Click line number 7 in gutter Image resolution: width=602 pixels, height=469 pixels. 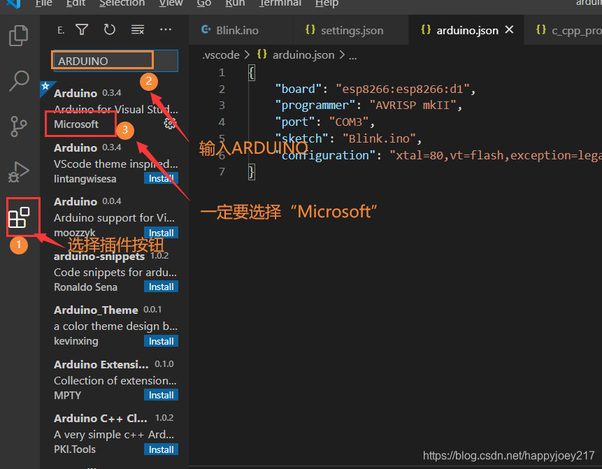coord(222,171)
